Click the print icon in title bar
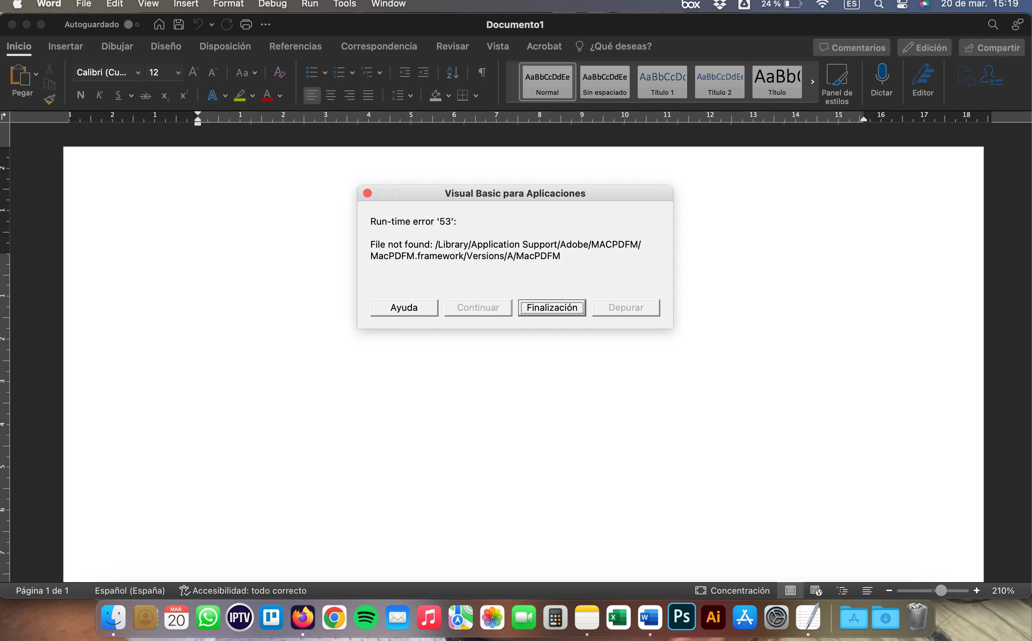Viewport: 1032px width, 641px height. [246, 25]
